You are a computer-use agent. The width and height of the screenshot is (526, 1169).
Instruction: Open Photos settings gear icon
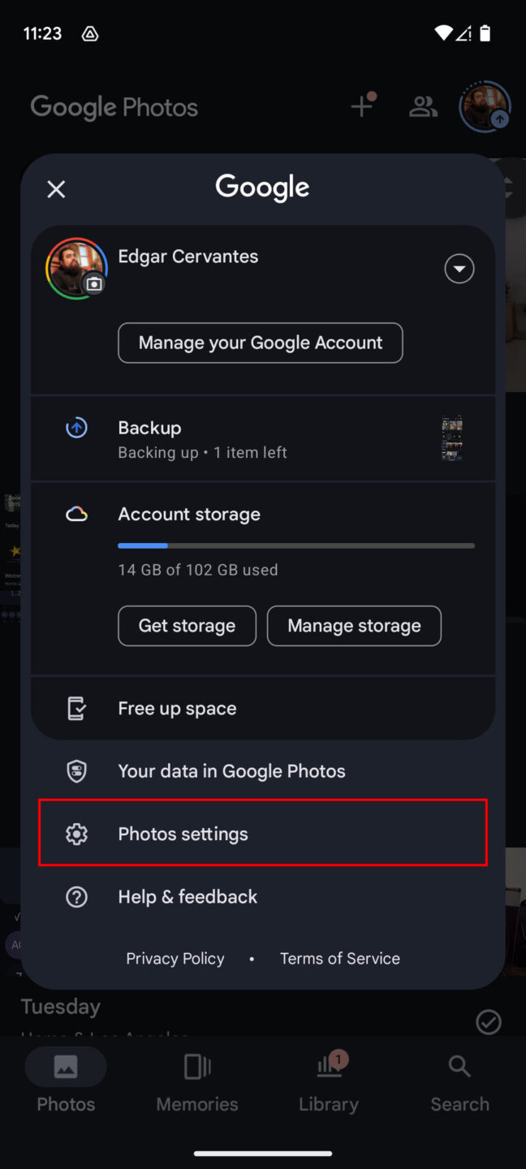coord(75,834)
